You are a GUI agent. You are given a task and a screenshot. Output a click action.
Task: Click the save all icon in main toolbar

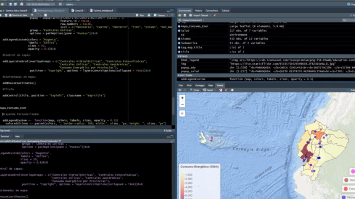point(16,4)
